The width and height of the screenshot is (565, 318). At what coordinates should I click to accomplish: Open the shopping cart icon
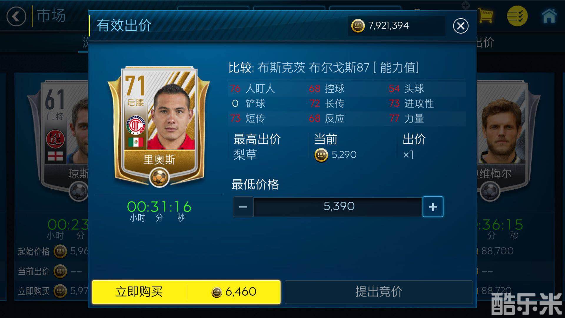pyautogui.click(x=486, y=15)
